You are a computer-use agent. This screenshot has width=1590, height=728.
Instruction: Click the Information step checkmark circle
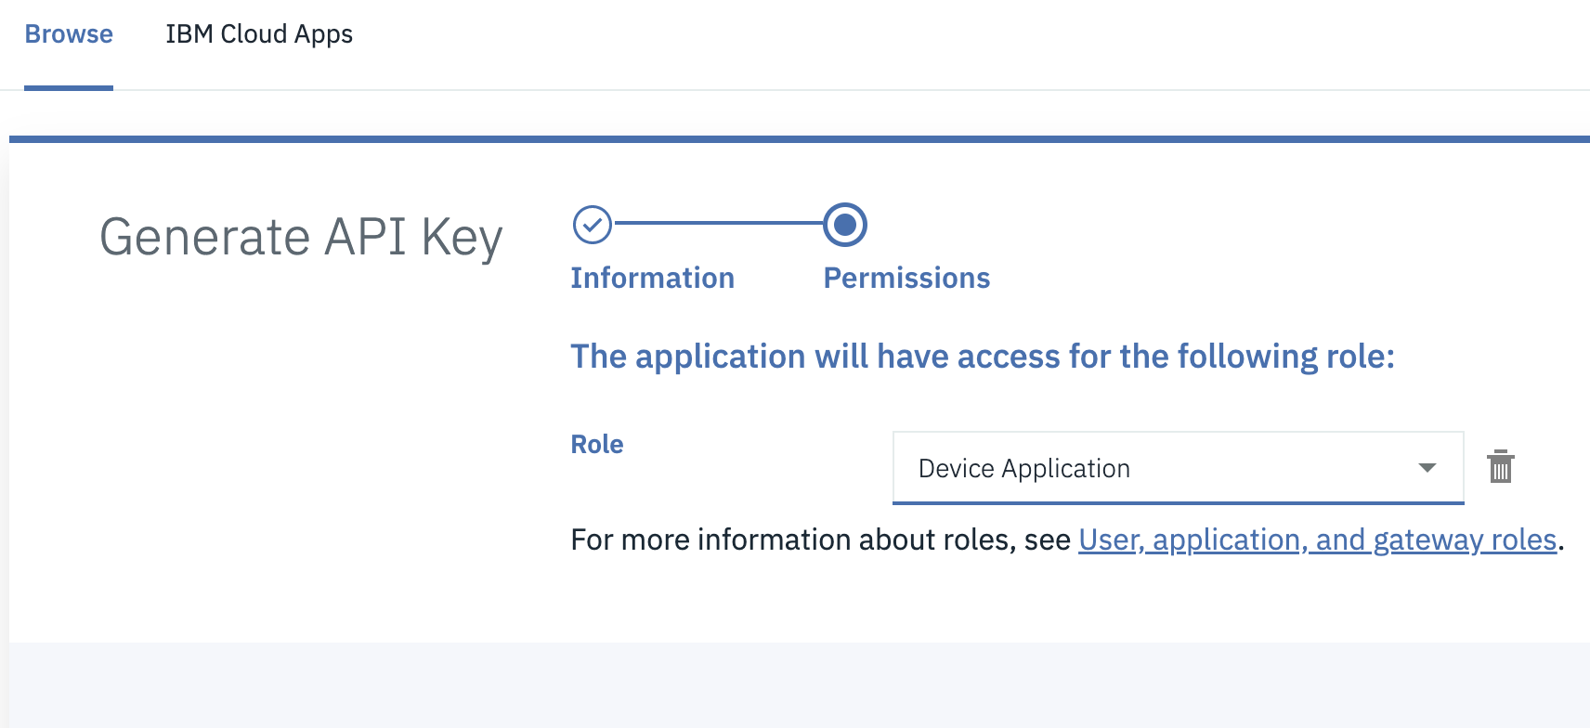click(x=592, y=225)
